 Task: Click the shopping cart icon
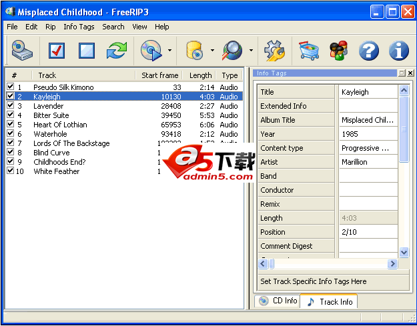click(x=309, y=50)
